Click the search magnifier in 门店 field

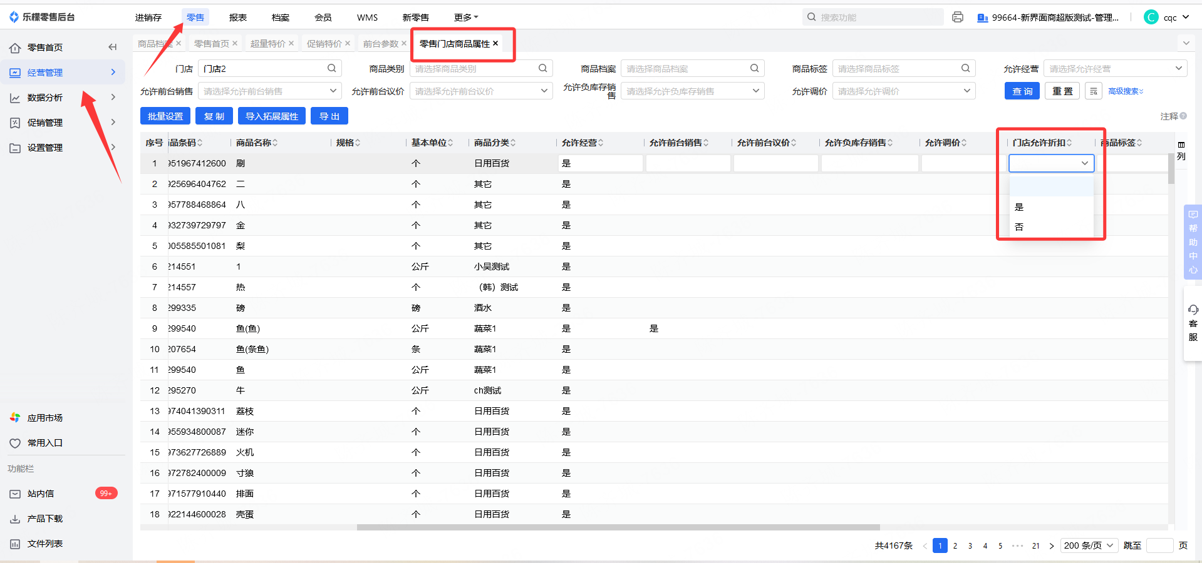(331, 68)
